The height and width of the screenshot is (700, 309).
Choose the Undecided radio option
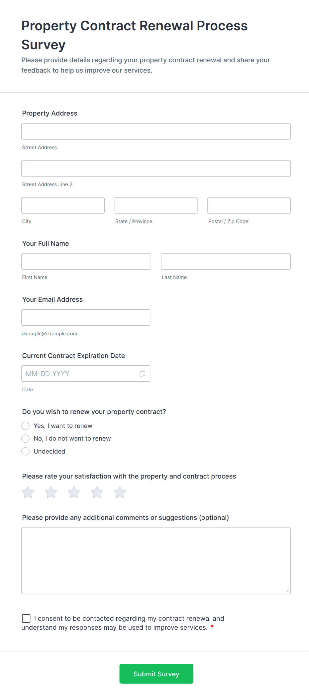(x=26, y=452)
